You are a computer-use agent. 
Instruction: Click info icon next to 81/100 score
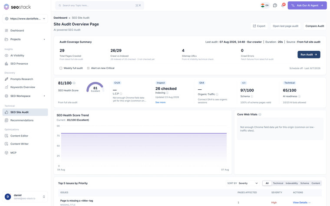(x=74, y=83)
